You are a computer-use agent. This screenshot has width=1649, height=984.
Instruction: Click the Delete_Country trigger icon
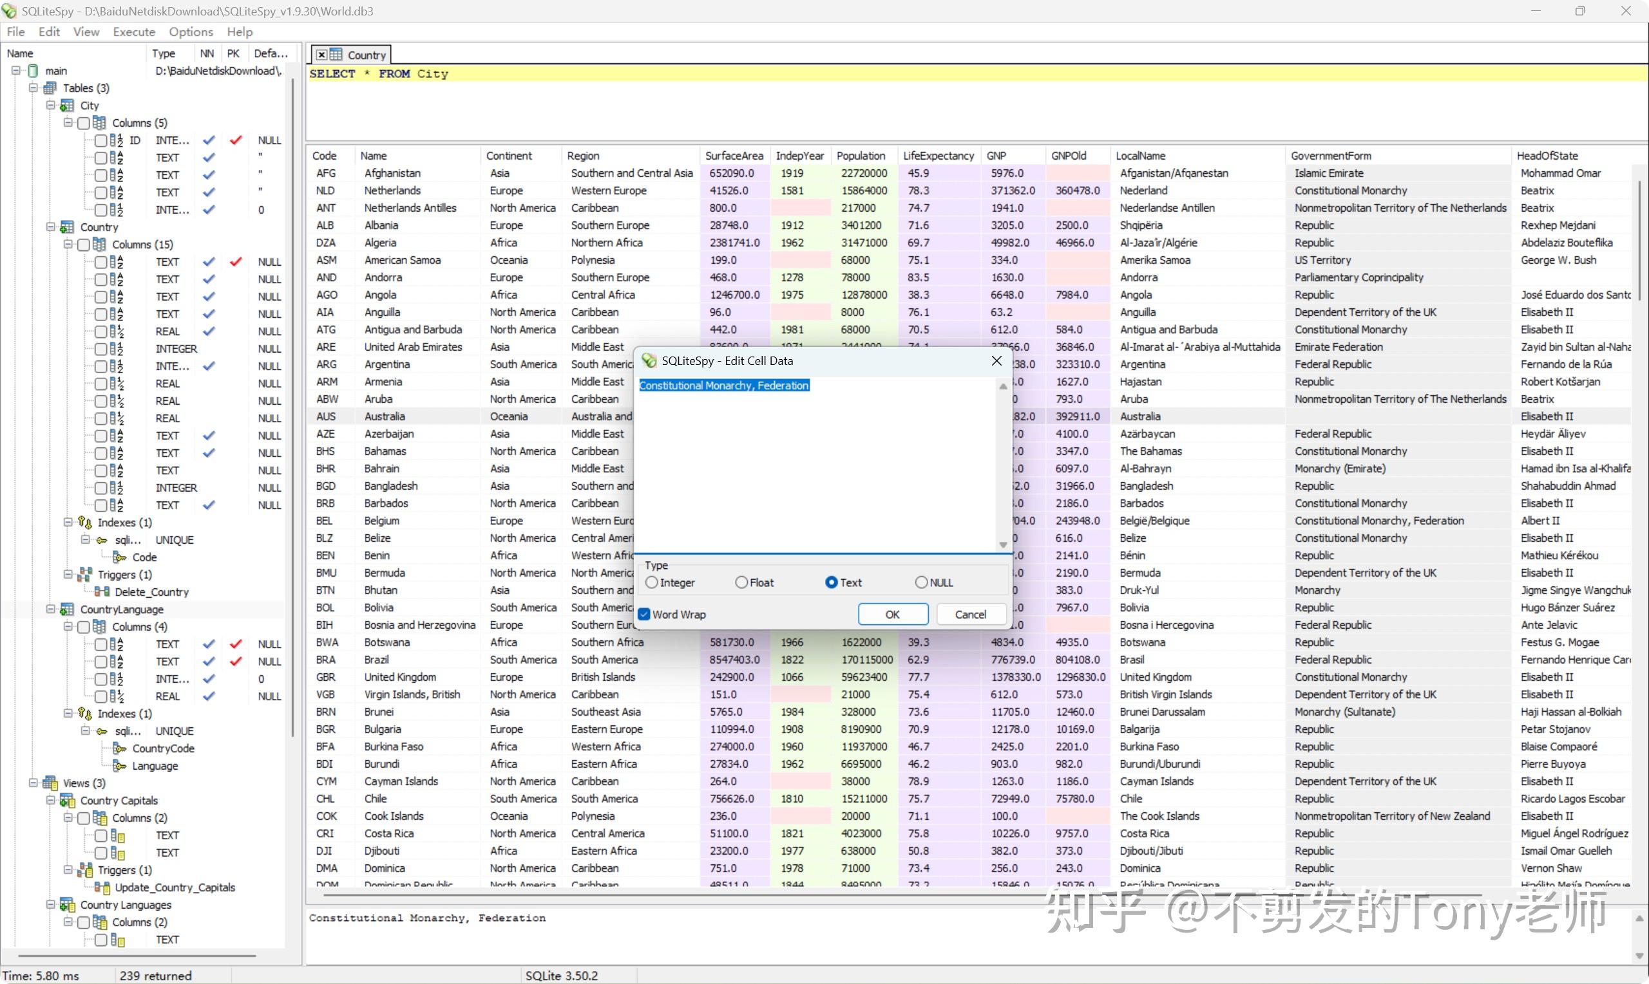point(102,591)
